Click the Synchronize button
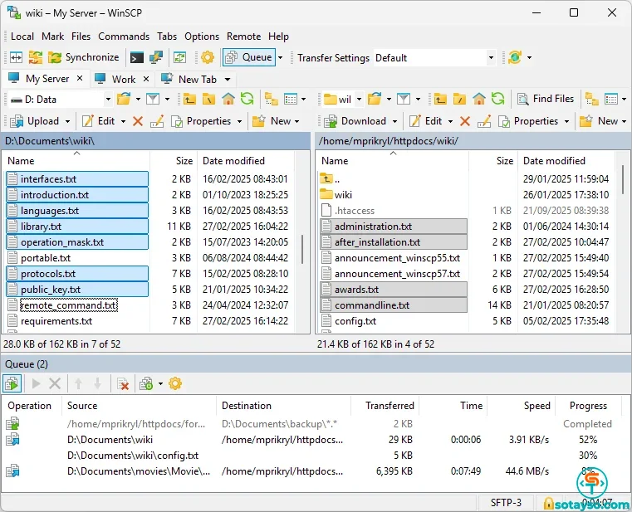This screenshot has height=512, width=632. pyautogui.click(x=84, y=57)
